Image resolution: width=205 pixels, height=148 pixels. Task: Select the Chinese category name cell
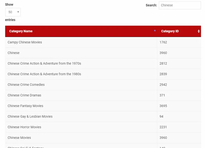pos(14,53)
